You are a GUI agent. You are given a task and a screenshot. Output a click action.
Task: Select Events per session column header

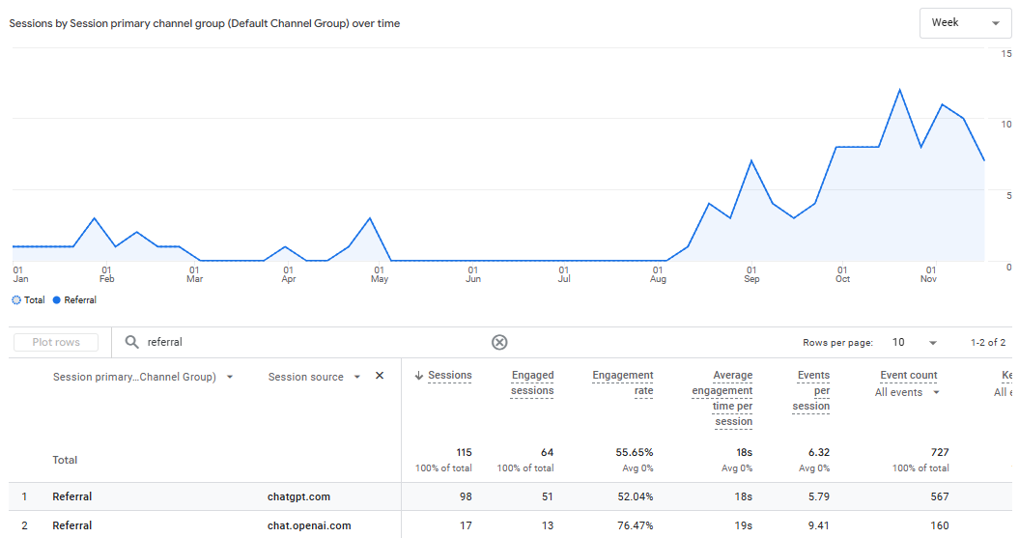click(813, 390)
